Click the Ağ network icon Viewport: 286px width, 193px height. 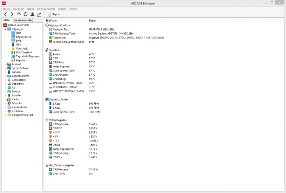point(9,87)
